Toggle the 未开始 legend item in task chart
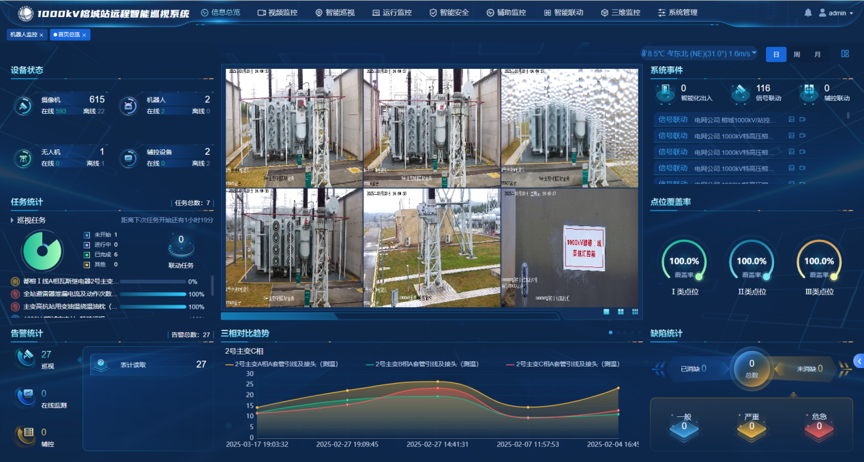This screenshot has width=864, height=462. pyautogui.click(x=87, y=234)
